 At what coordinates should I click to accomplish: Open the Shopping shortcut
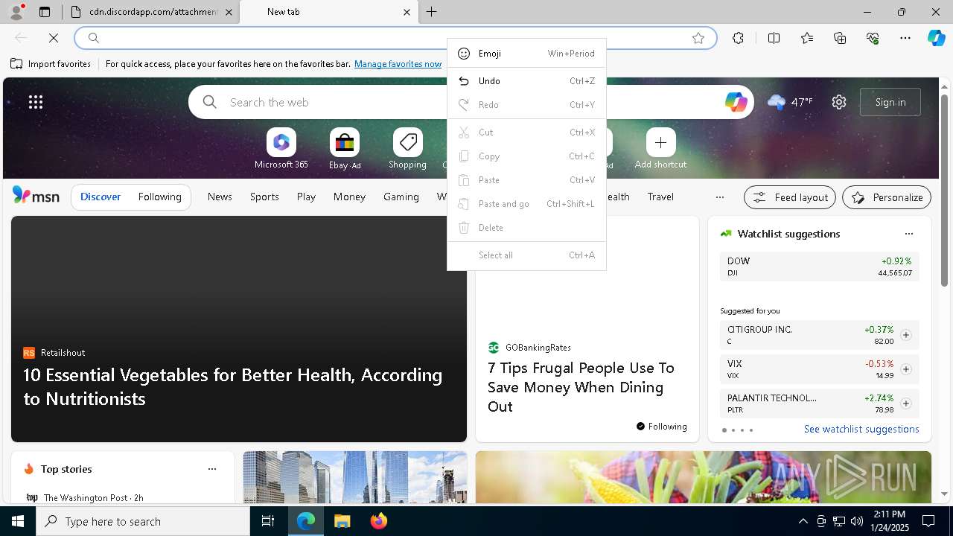coord(407,149)
